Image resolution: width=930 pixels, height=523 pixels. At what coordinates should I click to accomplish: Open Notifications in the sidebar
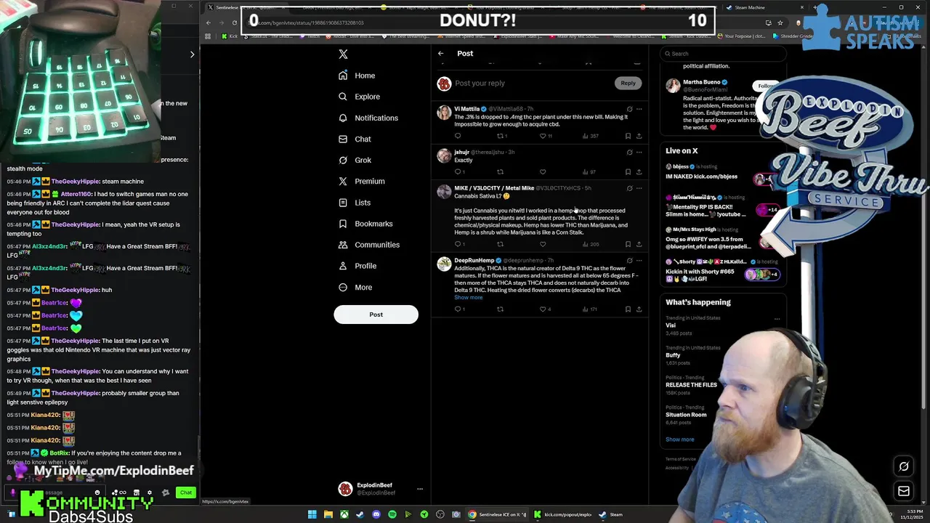tap(368, 118)
